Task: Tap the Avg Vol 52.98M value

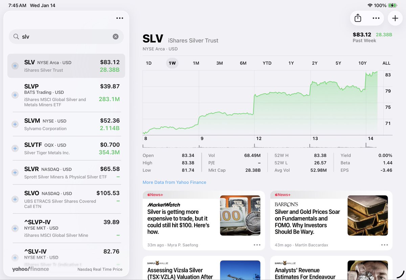Action: [319, 170]
